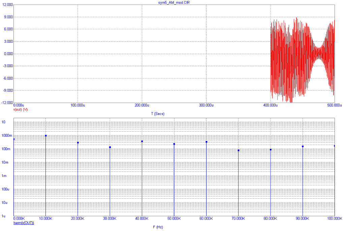Select the harmonic data point at 80.000K
The image size is (344, 231).
coord(271,150)
